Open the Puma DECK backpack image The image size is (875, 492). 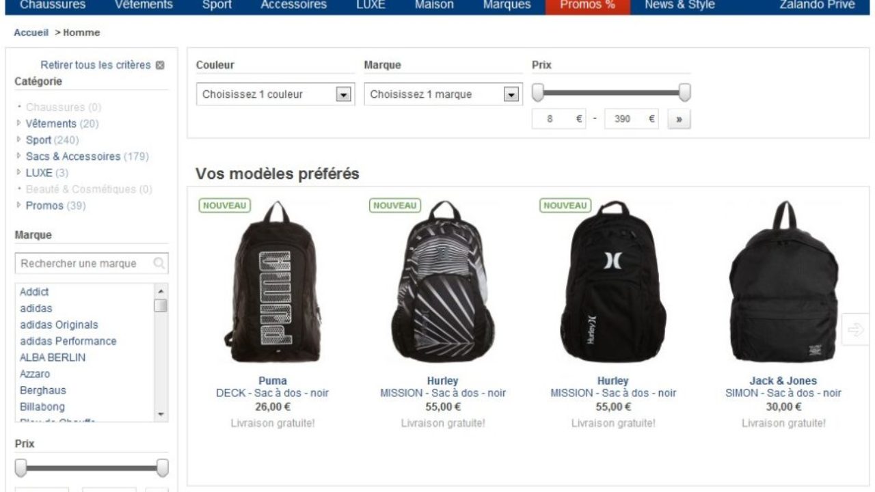coord(273,282)
